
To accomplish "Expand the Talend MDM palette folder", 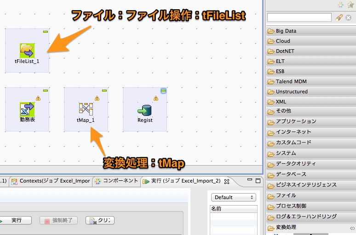I will coord(311,81).
